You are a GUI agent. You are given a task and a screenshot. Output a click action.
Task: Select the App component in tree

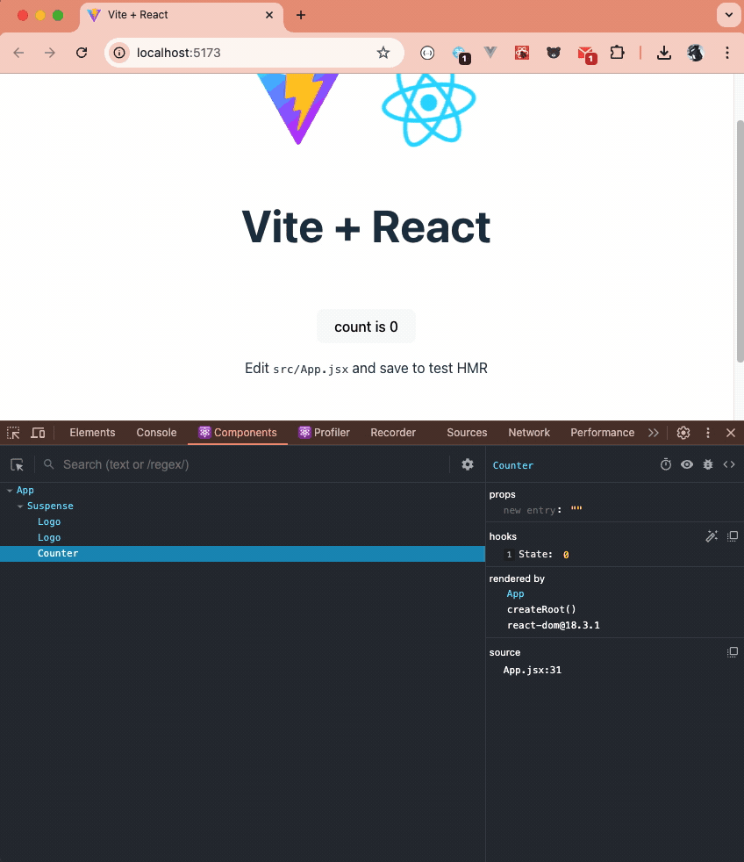pyautogui.click(x=25, y=490)
